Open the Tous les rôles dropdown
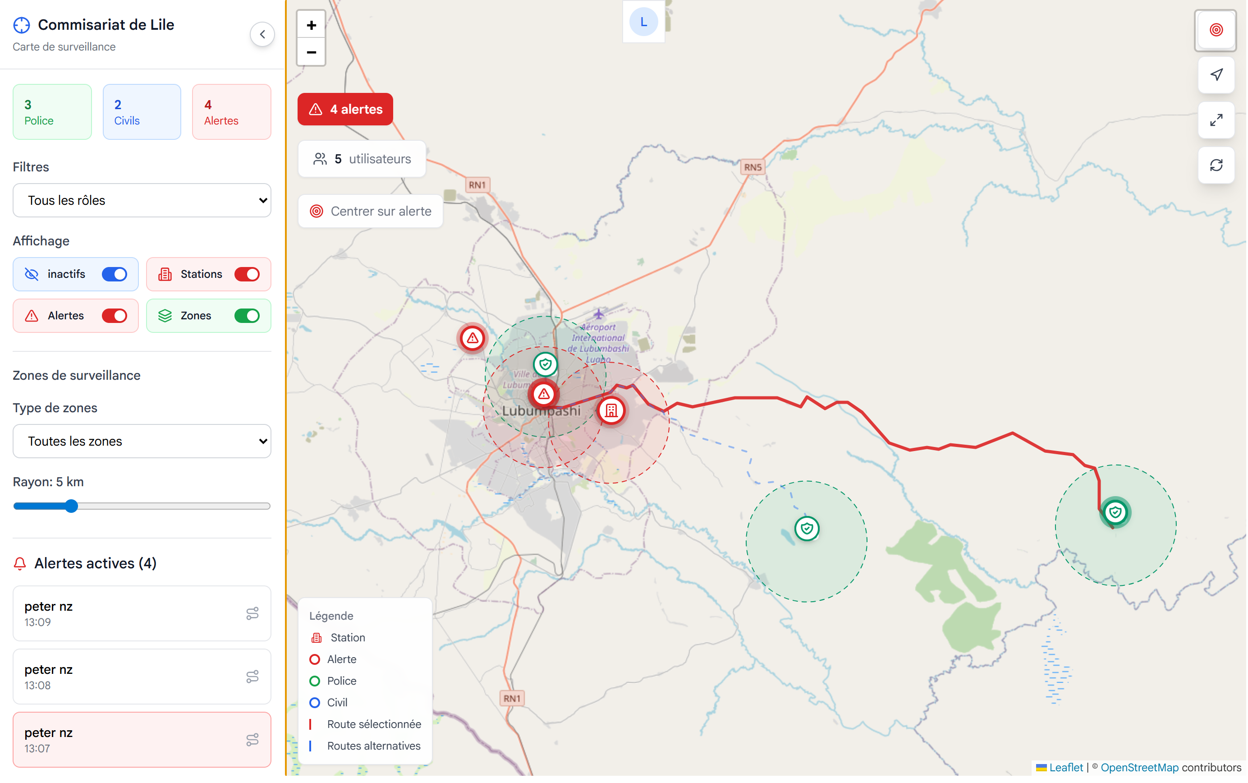This screenshot has height=783, width=1248. (141, 200)
